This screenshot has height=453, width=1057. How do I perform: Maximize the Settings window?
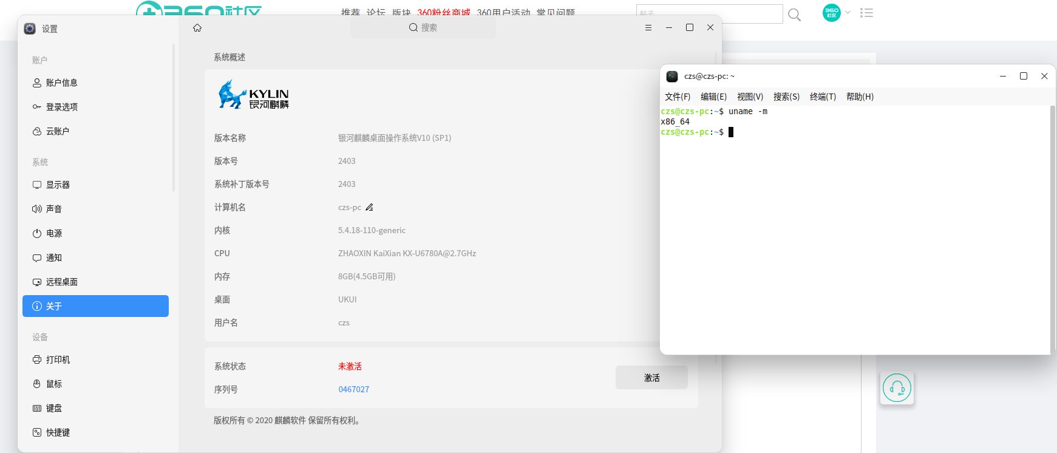click(690, 28)
